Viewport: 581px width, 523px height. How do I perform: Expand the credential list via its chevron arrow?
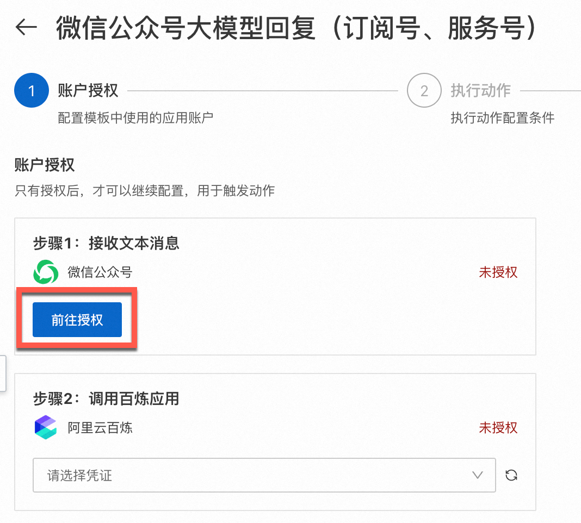[x=478, y=475]
